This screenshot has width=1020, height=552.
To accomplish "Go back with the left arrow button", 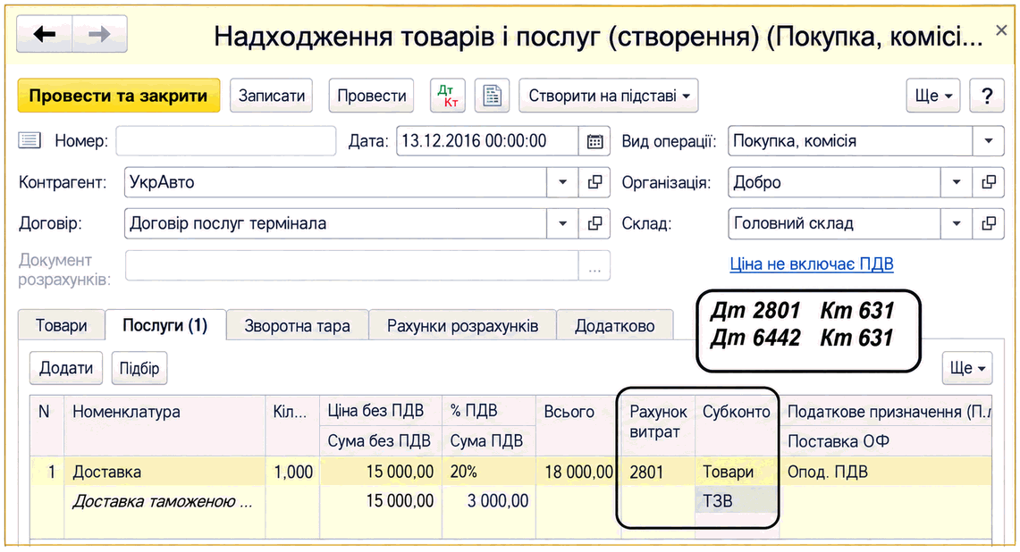I will (44, 34).
